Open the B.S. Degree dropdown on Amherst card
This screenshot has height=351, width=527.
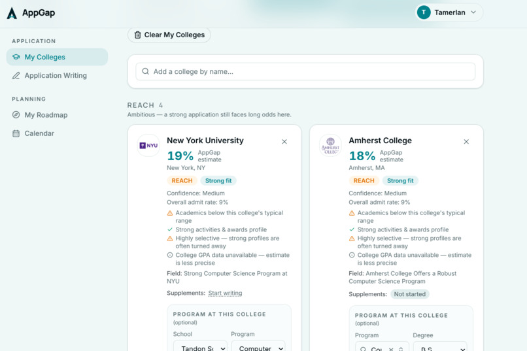pos(440,347)
